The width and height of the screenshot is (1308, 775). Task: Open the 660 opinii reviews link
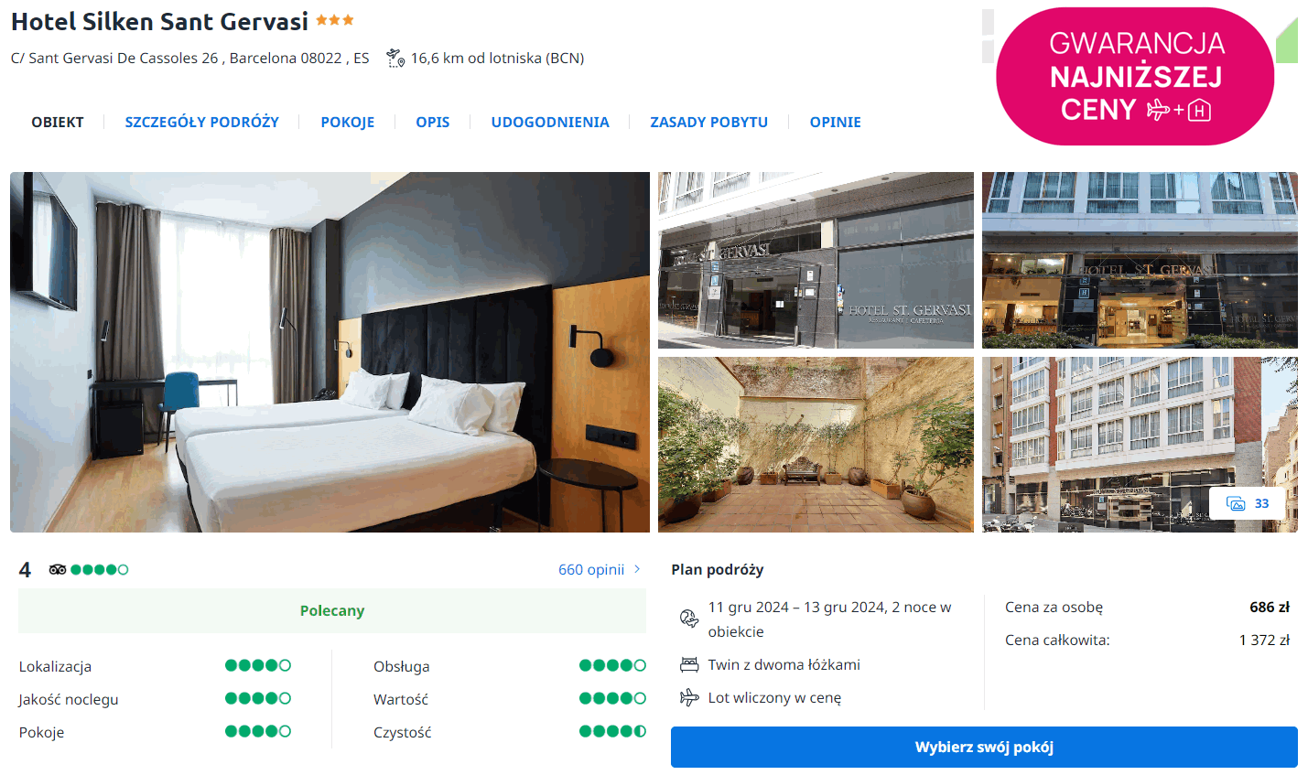point(591,569)
